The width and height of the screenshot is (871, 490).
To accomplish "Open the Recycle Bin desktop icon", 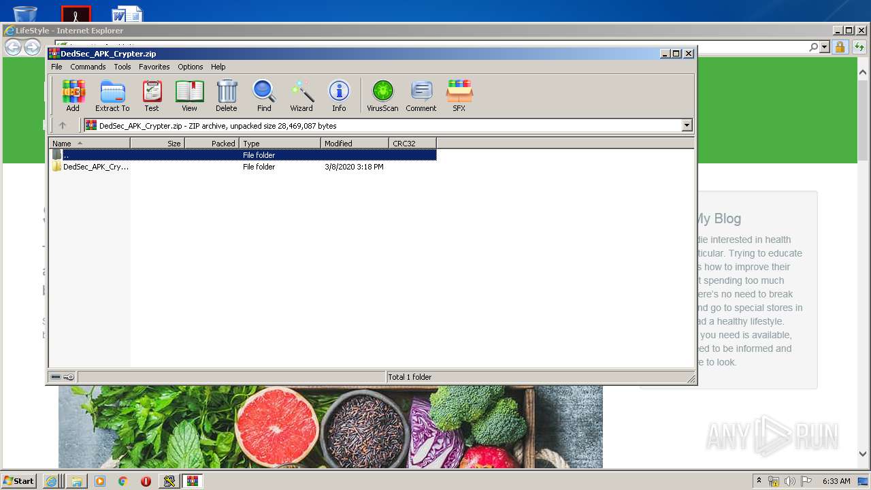I will click(x=25, y=13).
